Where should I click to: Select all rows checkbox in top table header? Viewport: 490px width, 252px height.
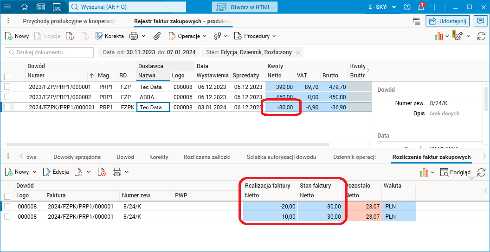7,76
